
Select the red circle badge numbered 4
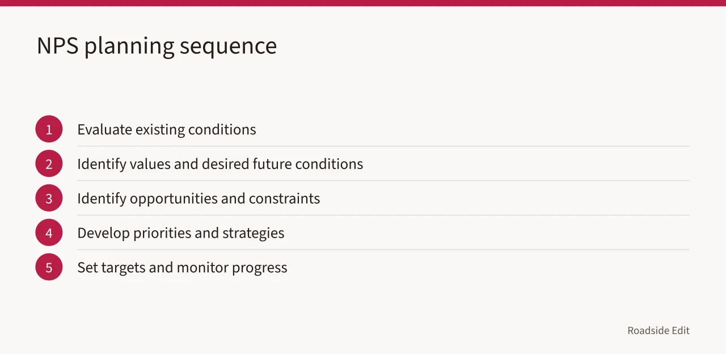pyautogui.click(x=49, y=233)
